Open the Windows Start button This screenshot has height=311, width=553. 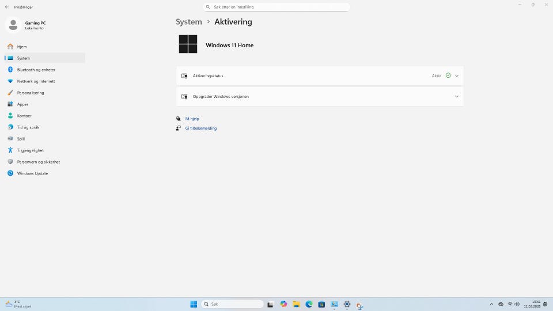point(194,304)
